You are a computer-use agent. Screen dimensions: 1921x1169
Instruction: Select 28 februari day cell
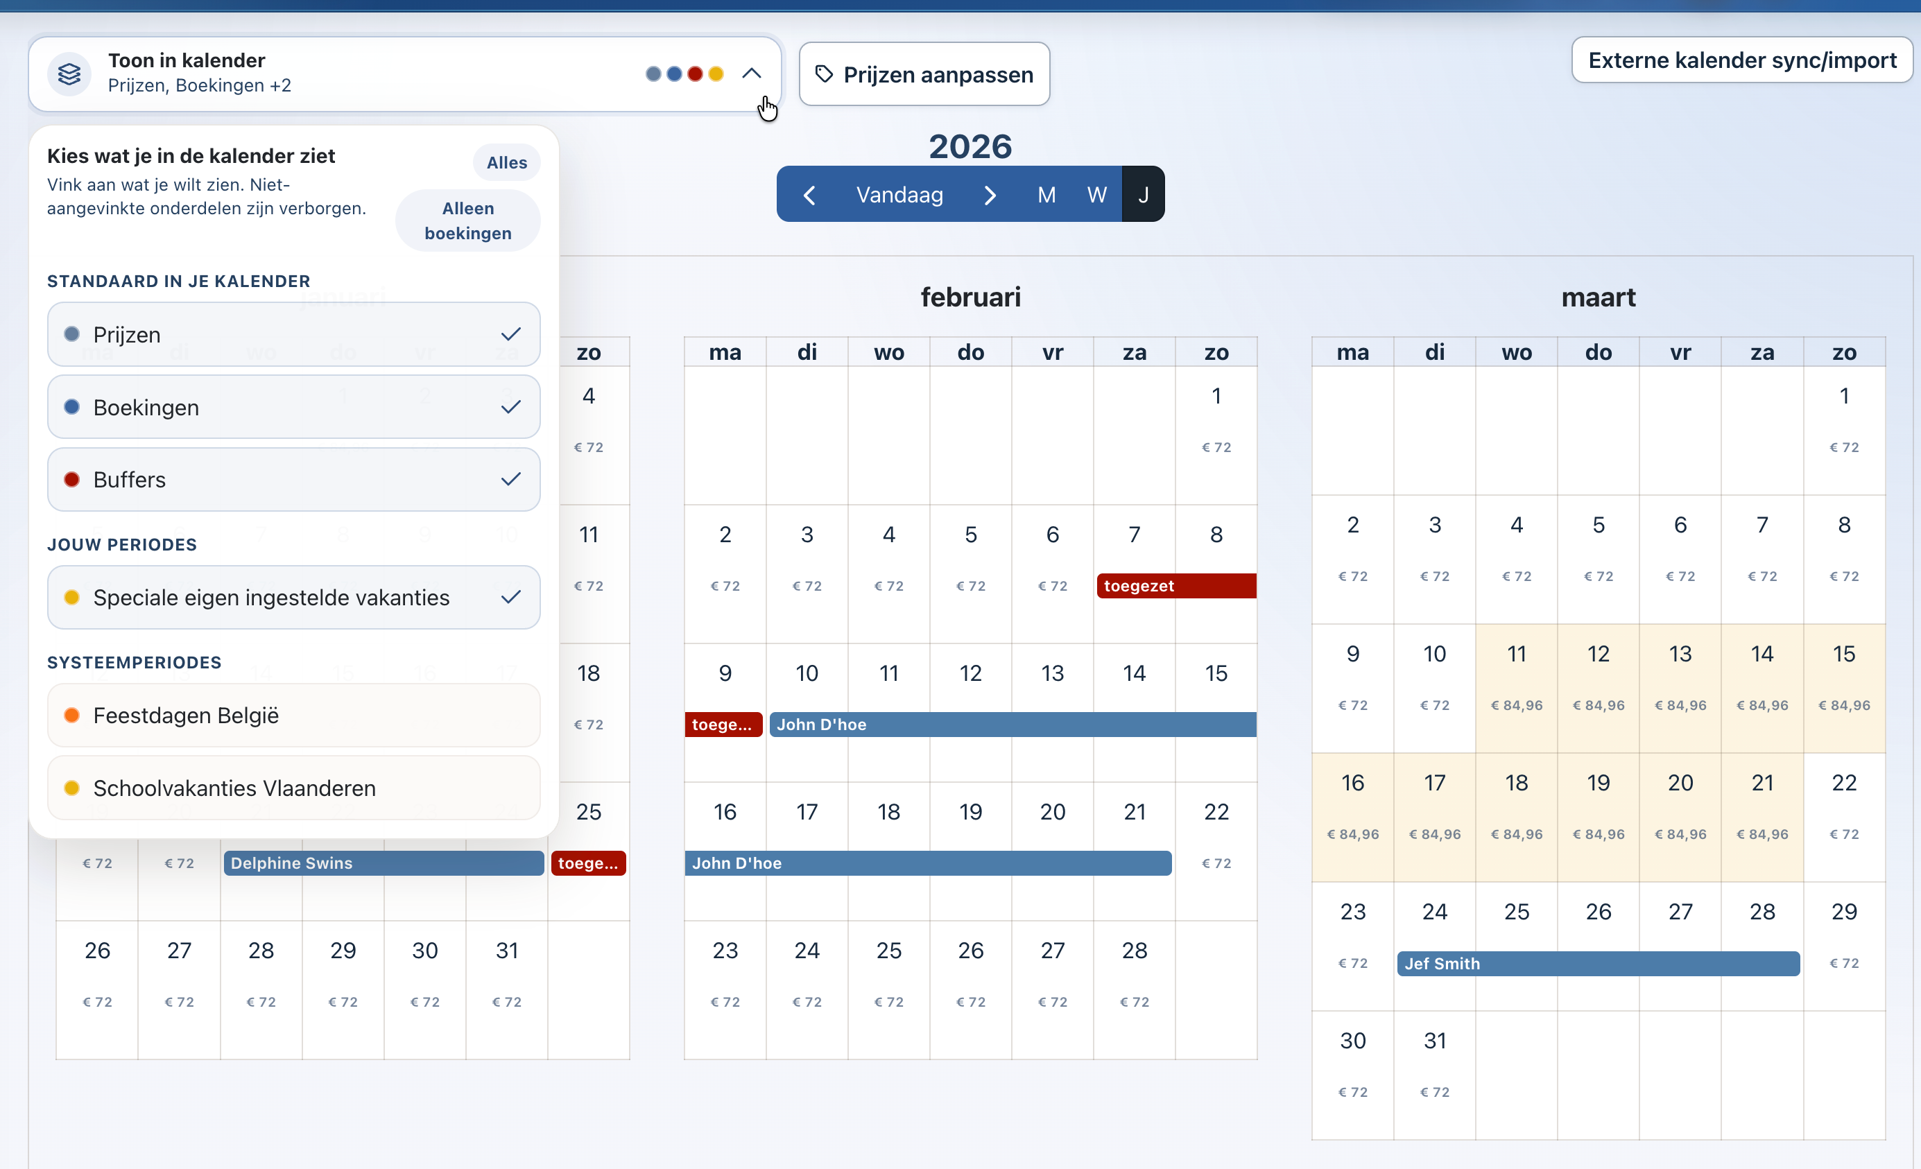1135,989
